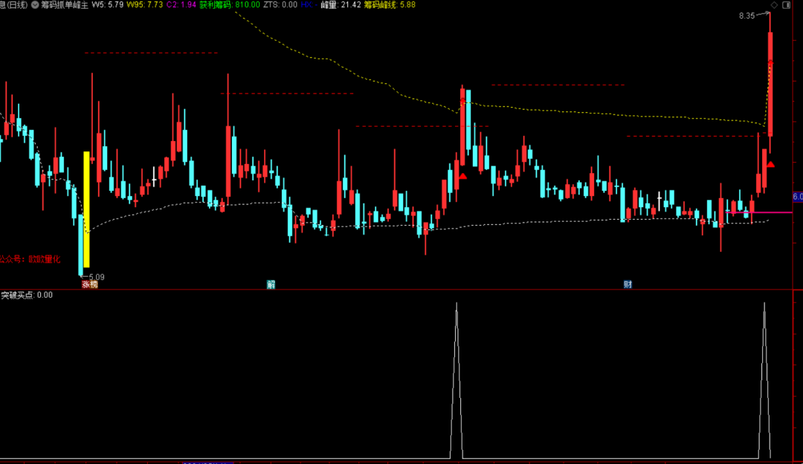
Task: Click the red buy arrow beside the last candle
Action: pyautogui.click(x=771, y=164)
